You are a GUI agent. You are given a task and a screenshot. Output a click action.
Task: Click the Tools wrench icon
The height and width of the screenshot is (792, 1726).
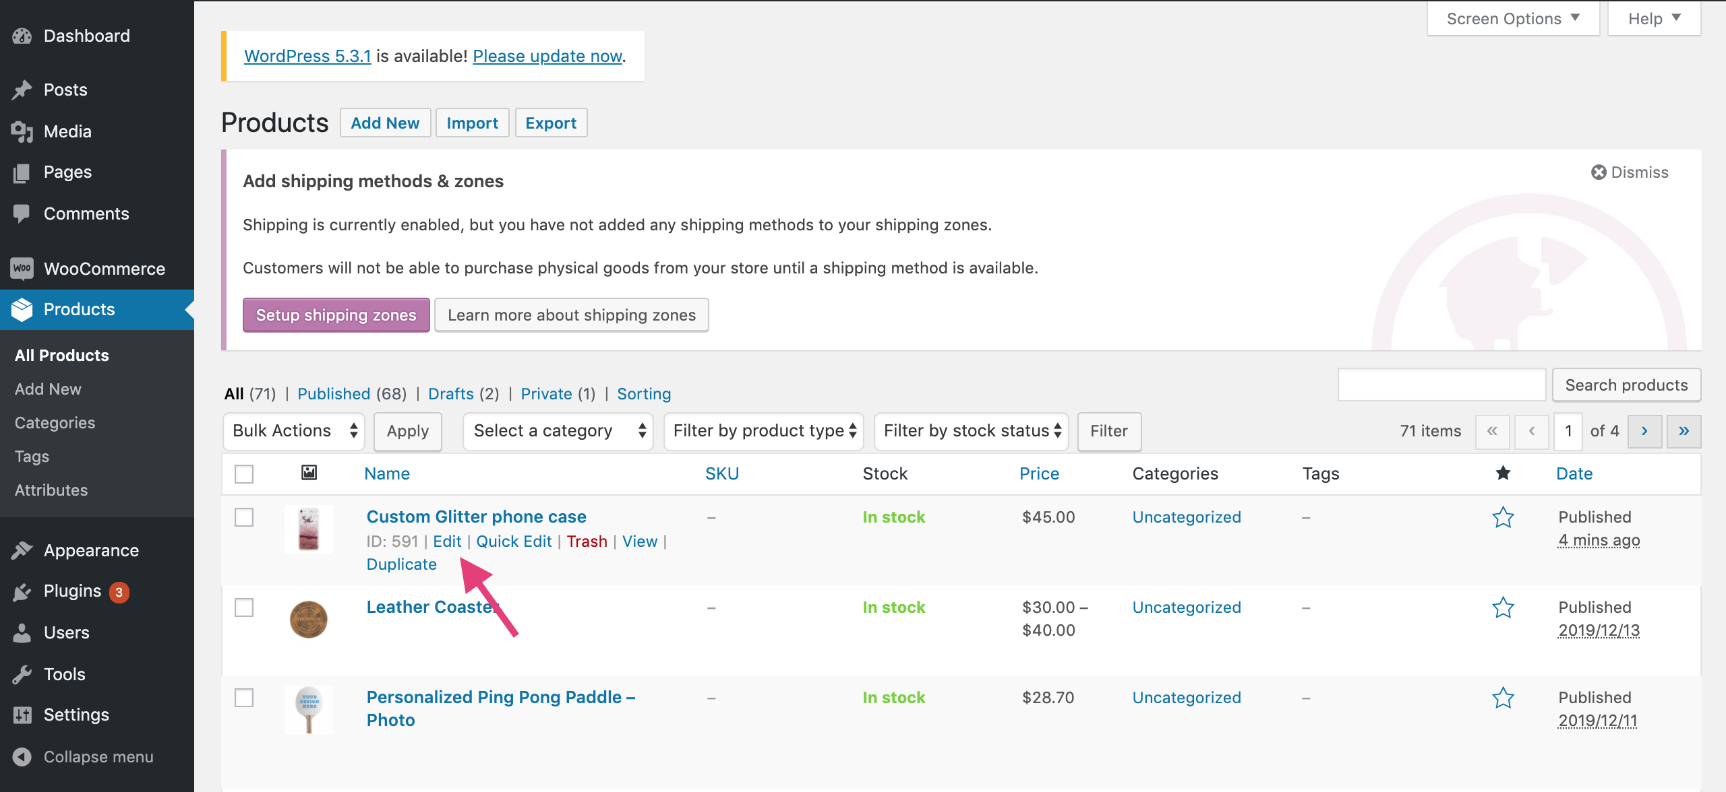pos(22,673)
